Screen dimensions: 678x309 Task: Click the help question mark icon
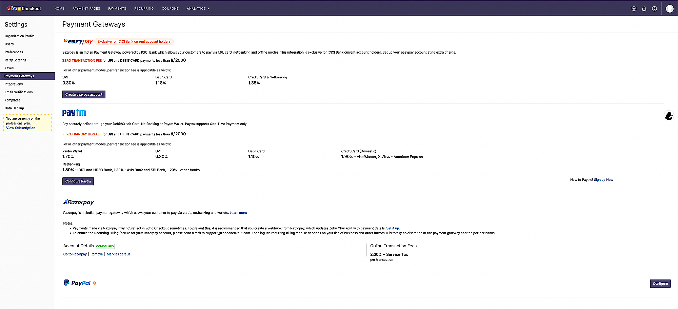click(x=655, y=9)
